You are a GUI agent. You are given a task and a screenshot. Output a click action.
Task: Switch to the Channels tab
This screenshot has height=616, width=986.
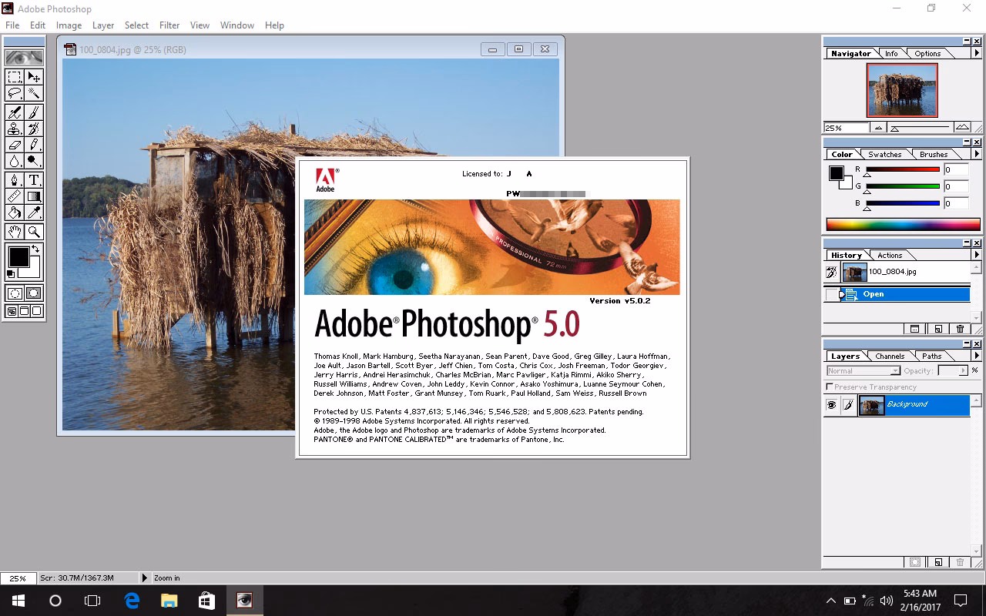pyautogui.click(x=890, y=356)
